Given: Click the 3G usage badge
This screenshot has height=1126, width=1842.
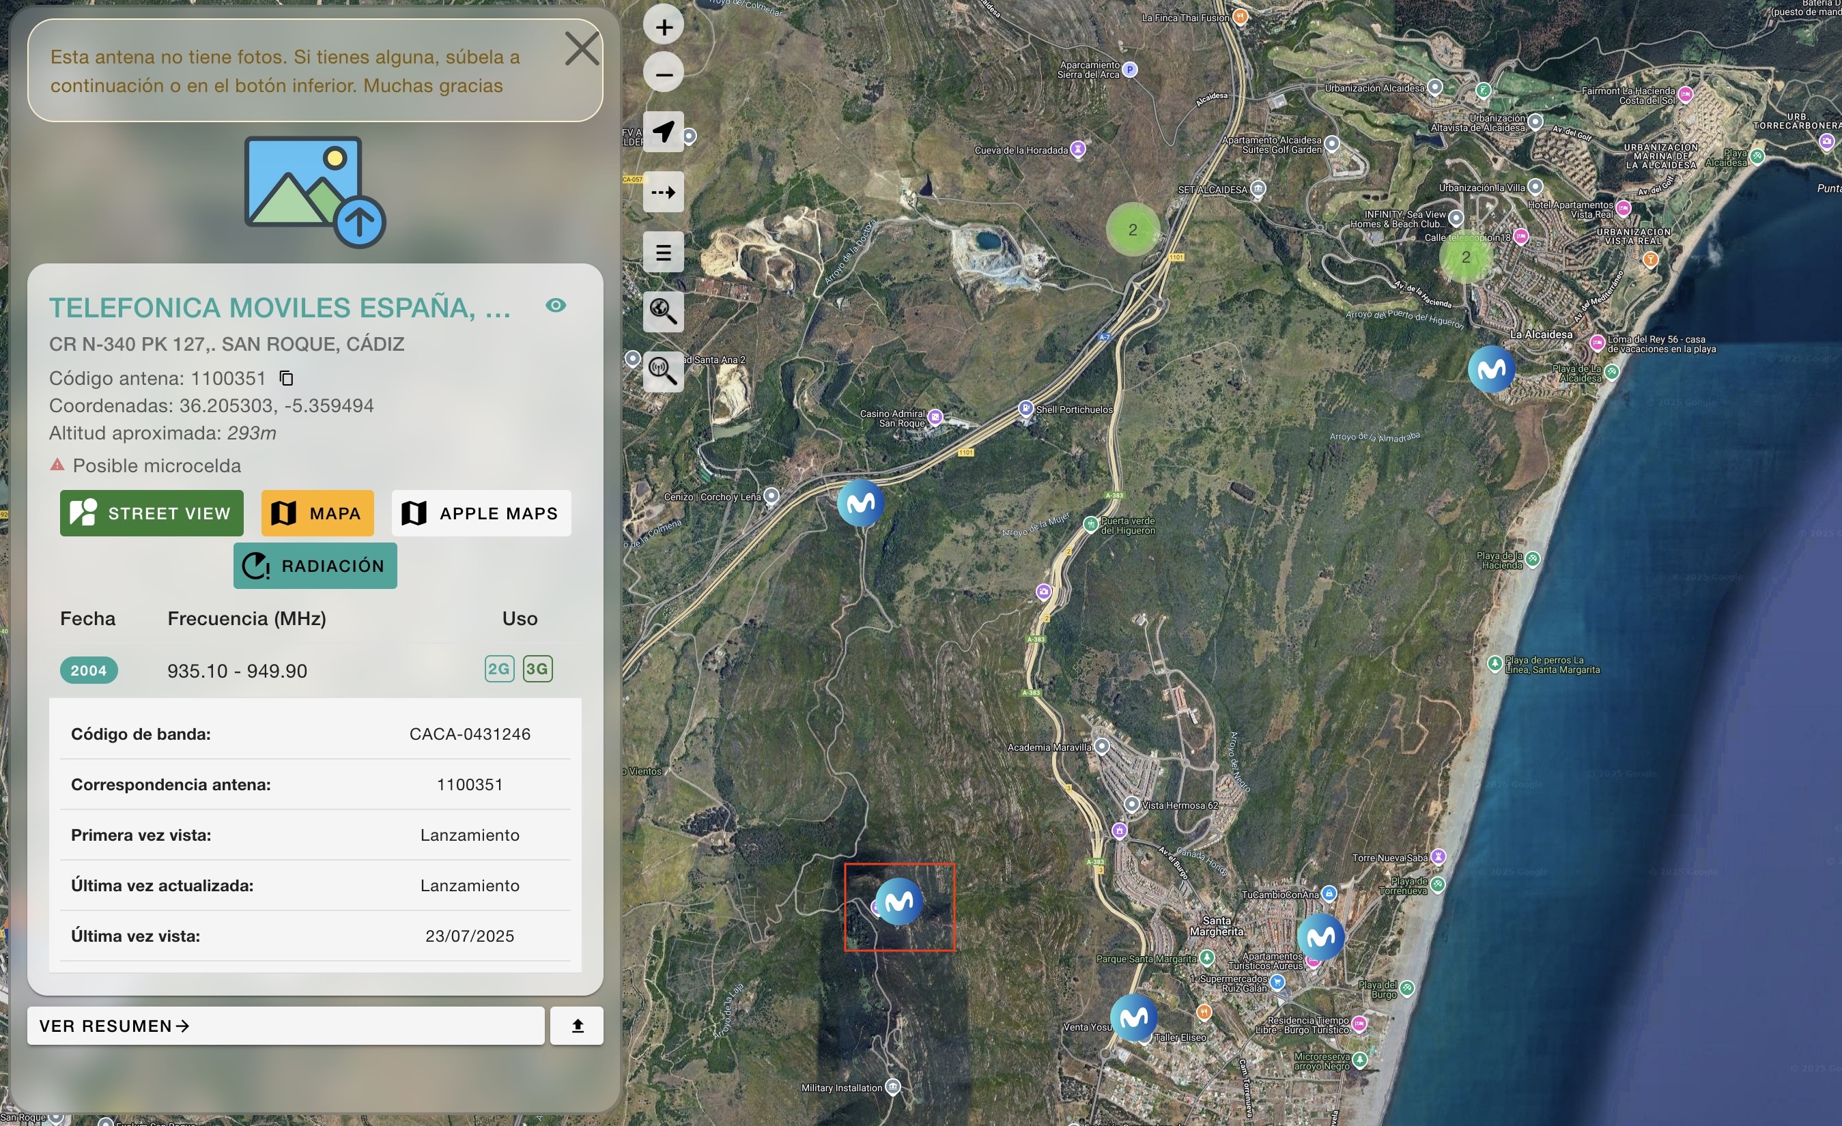Looking at the screenshot, I should [x=537, y=669].
